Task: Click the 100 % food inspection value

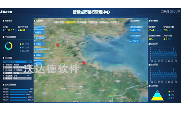Action: click(152, 39)
